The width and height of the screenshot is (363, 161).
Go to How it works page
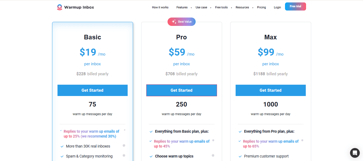click(160, 7)
